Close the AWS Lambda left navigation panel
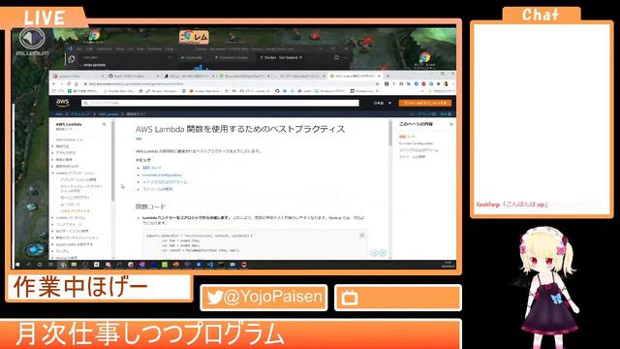The image size is (620, 349). (104, 124)
